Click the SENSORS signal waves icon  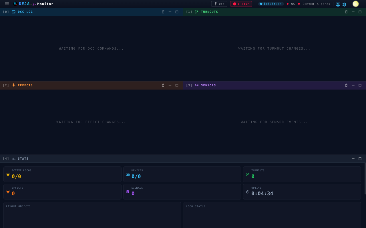(197, 85)
